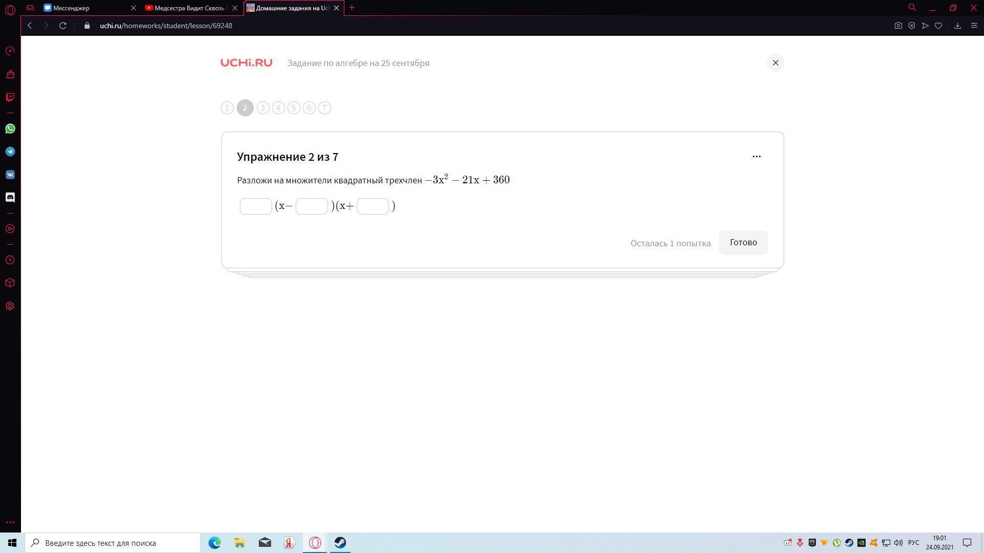Screen dimensions: 984x553
Task: Open browser history clock icon
Action: coord(10,260)
